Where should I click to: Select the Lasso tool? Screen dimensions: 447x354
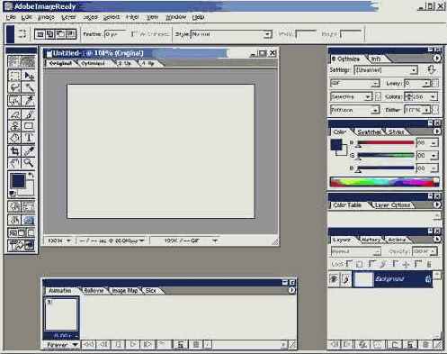coord(14,87)
